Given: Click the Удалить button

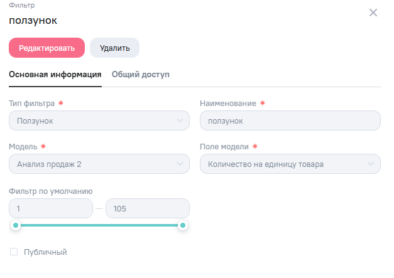Looking at the screenshot, I should coord(114,48).
